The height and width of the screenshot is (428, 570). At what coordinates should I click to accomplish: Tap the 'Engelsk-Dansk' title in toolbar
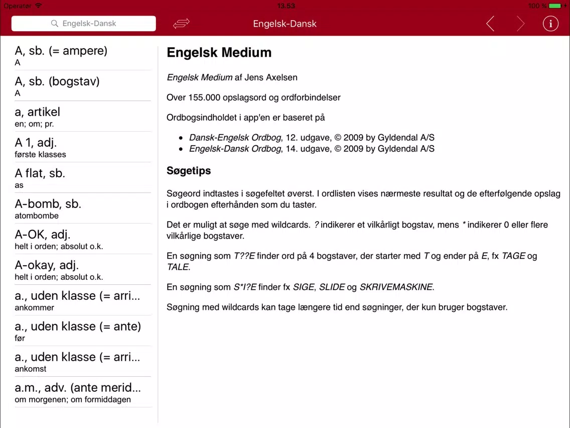point(284,24)
